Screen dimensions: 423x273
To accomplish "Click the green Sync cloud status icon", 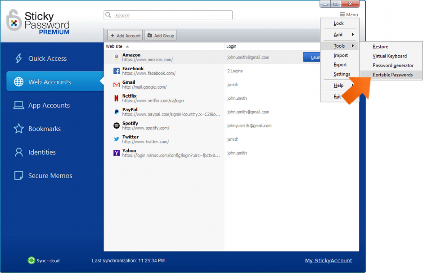I will pyautogui.click(x=31, y=260).
